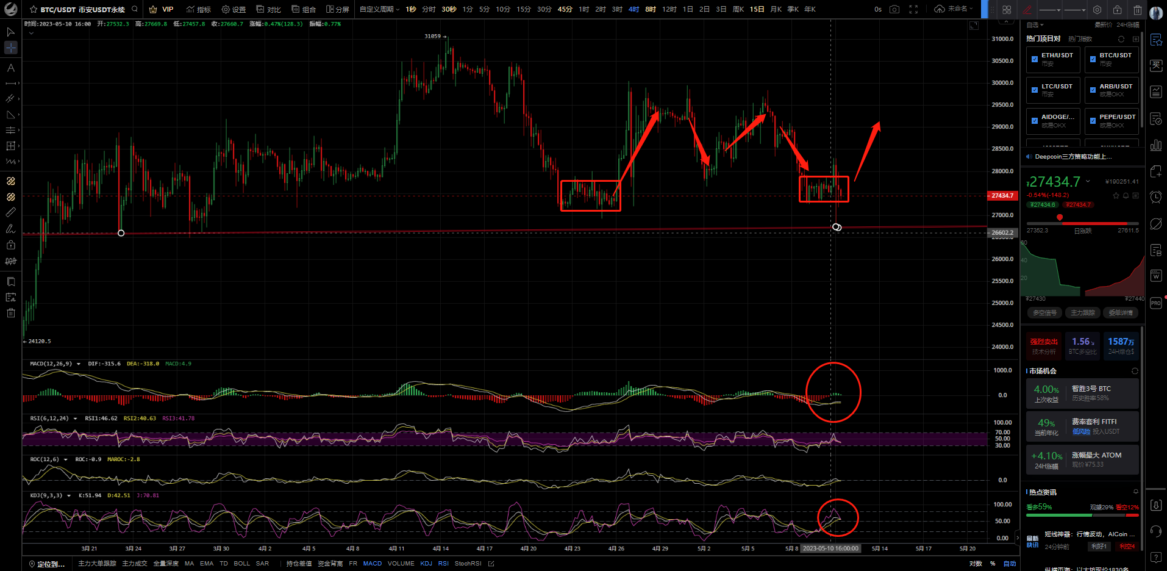Search for a trading pair with the magnifier
The width and height of the screenshot is (1167, 571).
(x=135, y=9)
